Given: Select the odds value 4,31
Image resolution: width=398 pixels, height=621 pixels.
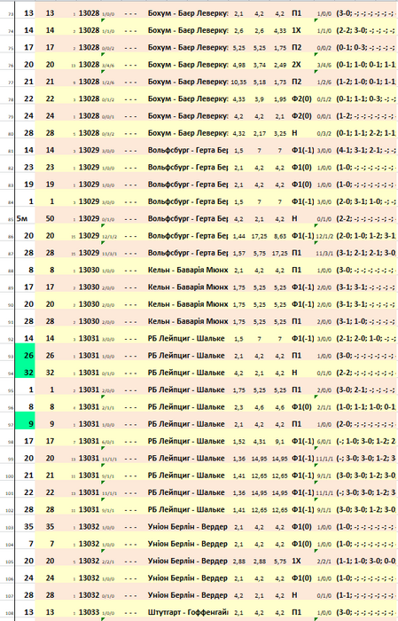Looking at the screenshot, I should coord(259,441).
